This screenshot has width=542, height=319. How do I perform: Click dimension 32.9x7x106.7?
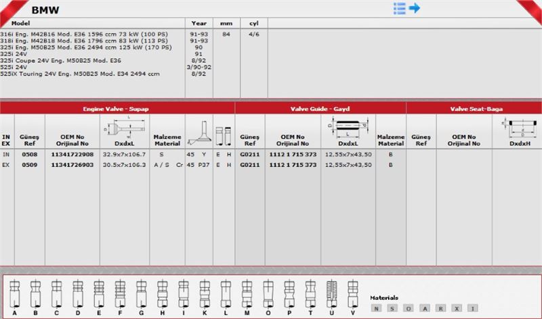coord(125,155)
